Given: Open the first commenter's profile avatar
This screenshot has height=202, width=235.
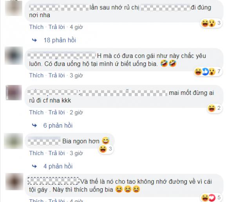Looking at the screenshot, I should point(14,8).
